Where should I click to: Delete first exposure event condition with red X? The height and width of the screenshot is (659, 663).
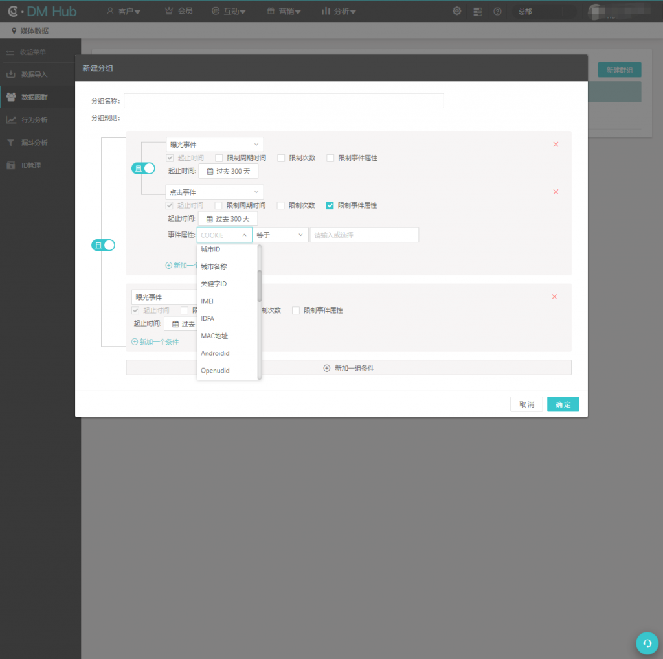pos(556,145)
